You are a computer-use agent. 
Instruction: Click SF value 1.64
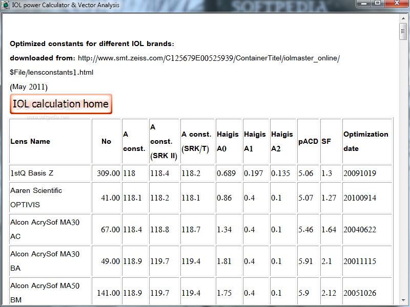tap(329, 229)
